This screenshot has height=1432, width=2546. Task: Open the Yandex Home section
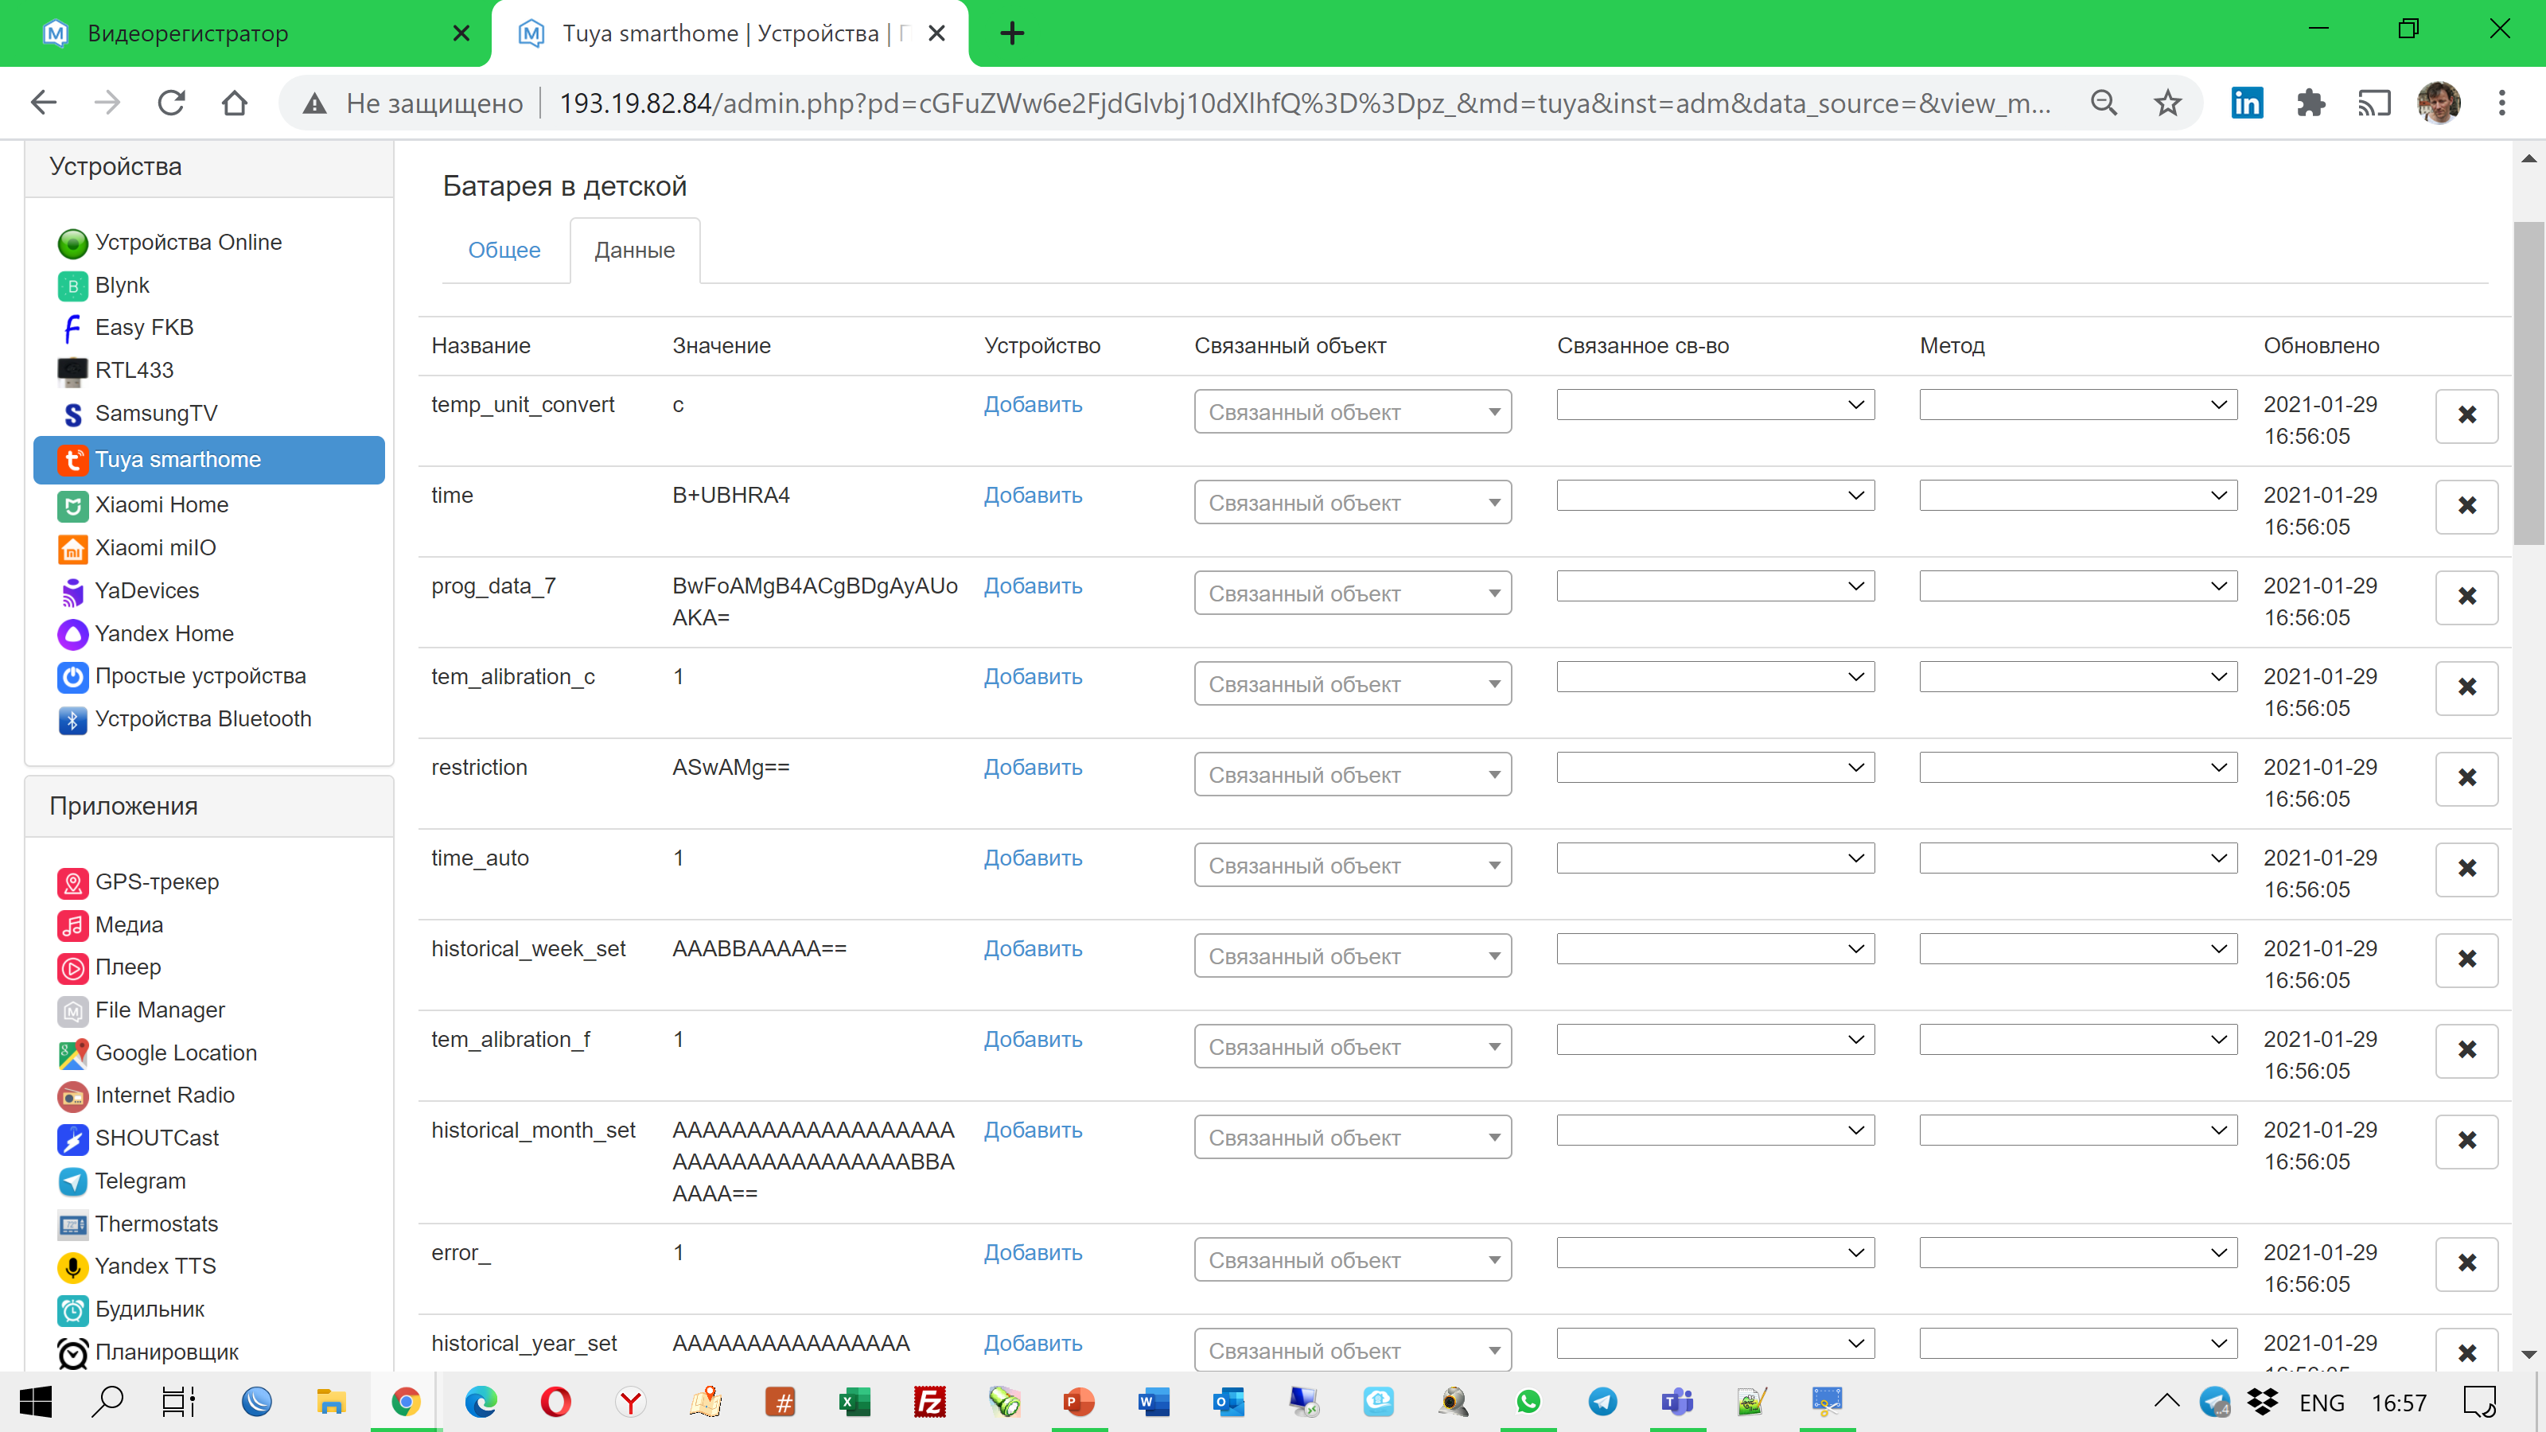pos(164,633)
